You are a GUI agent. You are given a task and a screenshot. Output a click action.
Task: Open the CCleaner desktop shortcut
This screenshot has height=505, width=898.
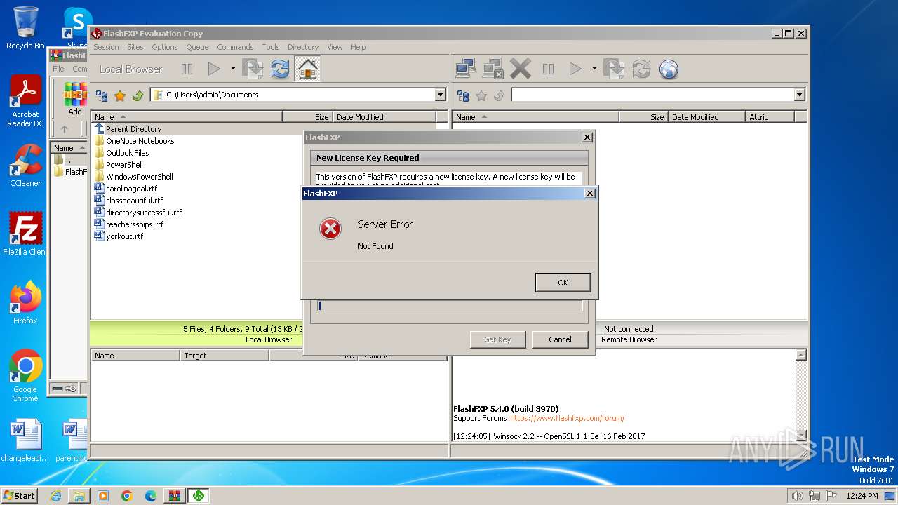pyautogui.click(x=25, y=166)
